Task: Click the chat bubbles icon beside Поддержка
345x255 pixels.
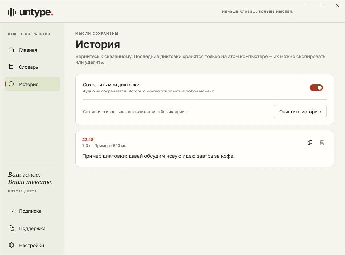Action: tap(11, 228)
